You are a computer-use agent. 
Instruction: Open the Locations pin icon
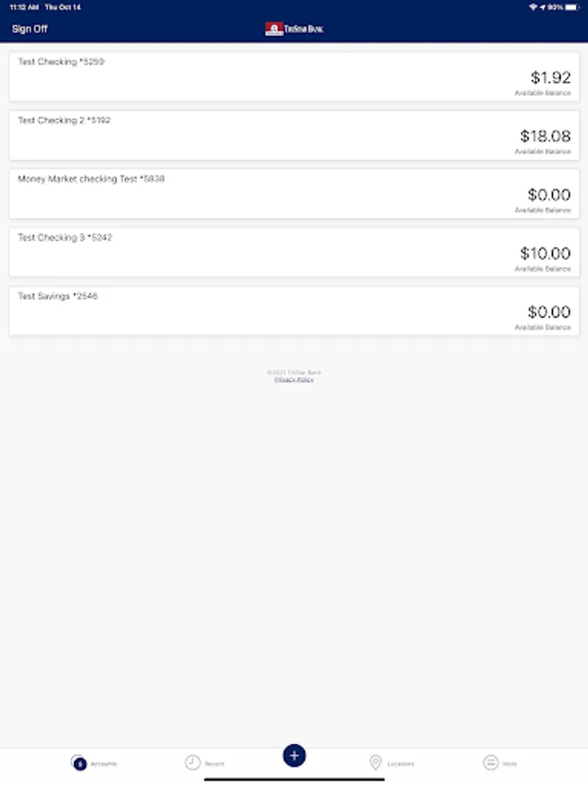point(375,762)
